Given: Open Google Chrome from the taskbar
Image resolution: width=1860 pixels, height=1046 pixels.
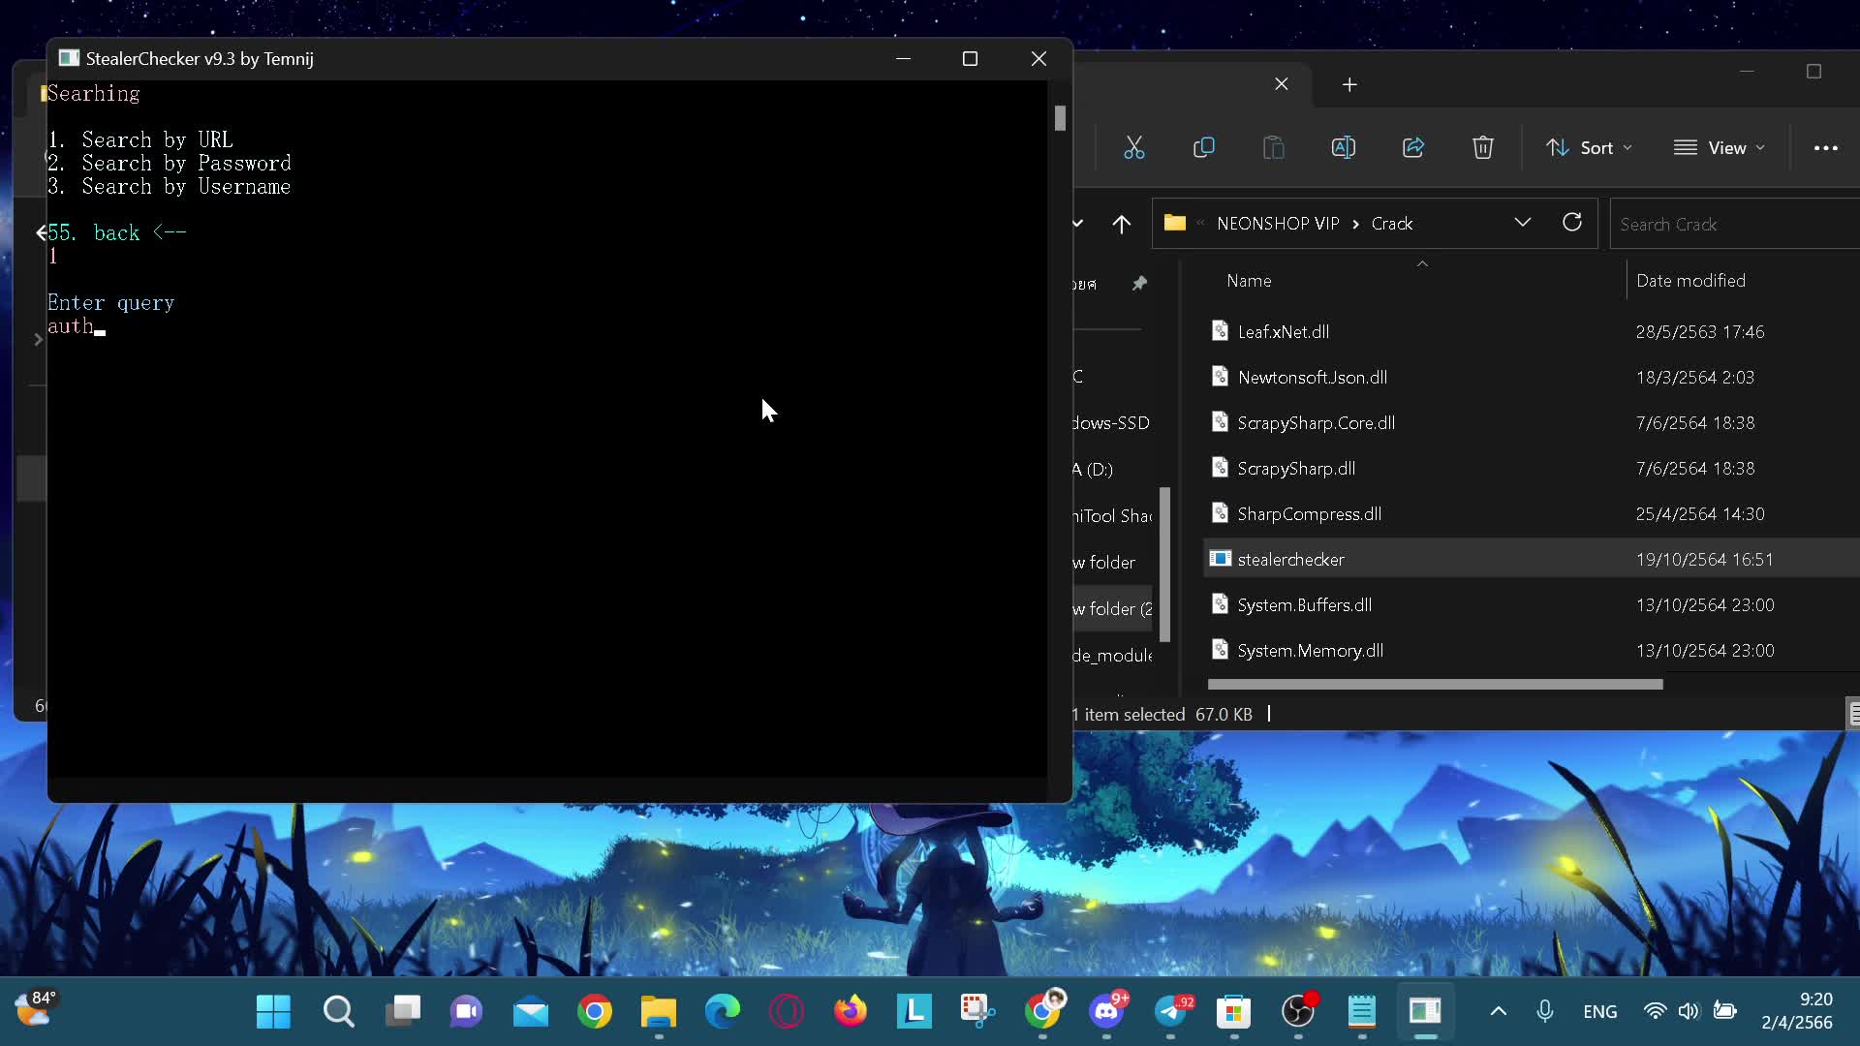Looking at the screenshot, I should pos(595,1012).
